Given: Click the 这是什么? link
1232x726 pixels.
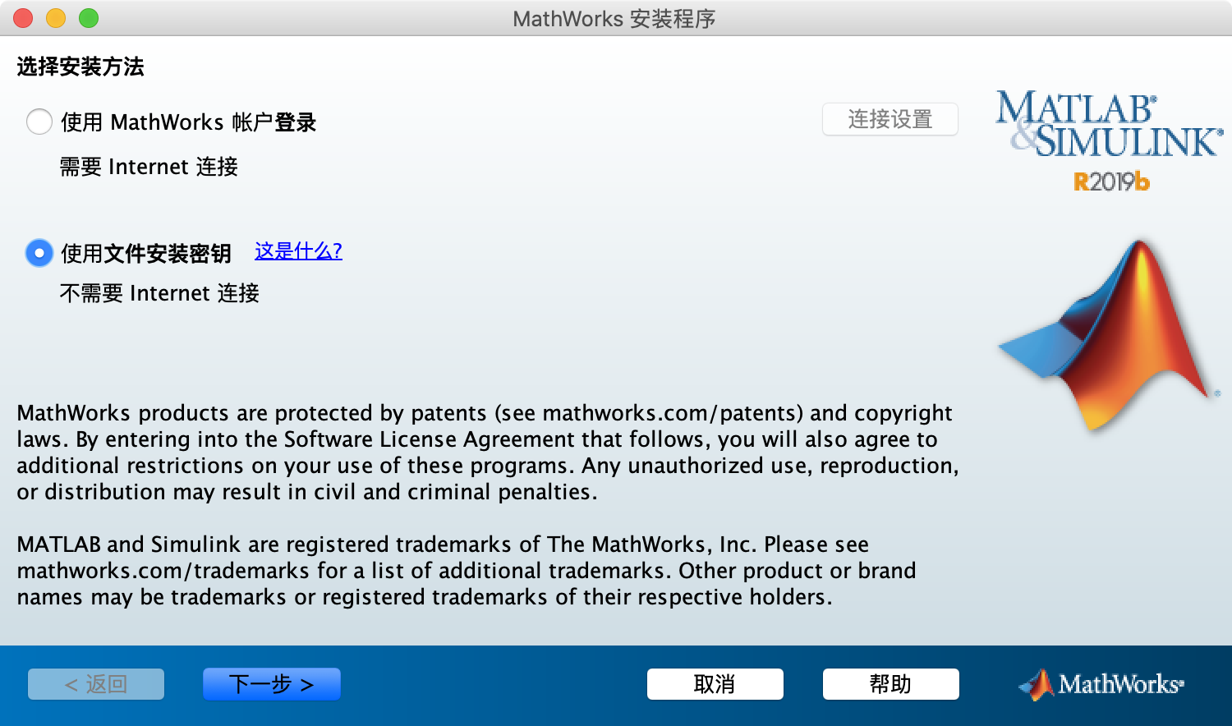Looking at the screenshot, I should (298, 251).
